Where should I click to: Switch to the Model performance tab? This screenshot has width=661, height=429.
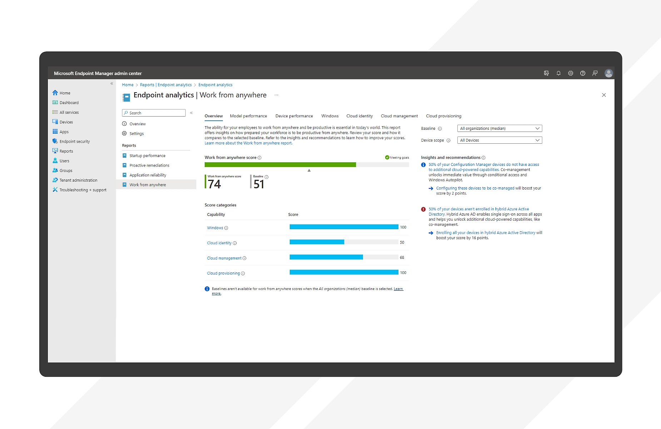pos(248,116)
